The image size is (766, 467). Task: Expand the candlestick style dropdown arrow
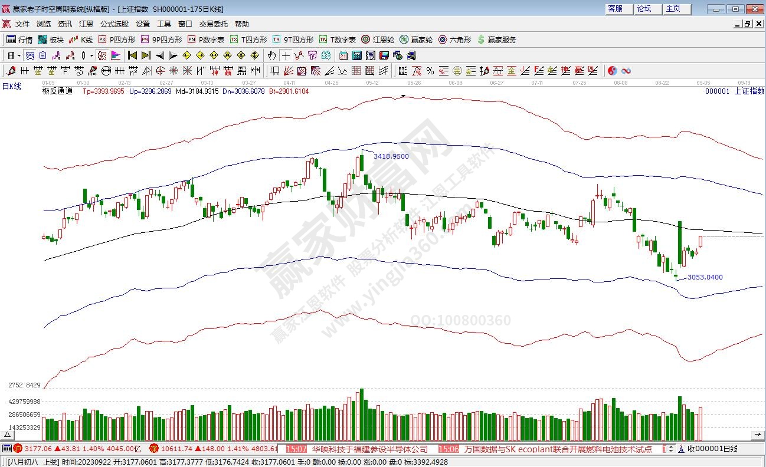click(x=91, y=55)
